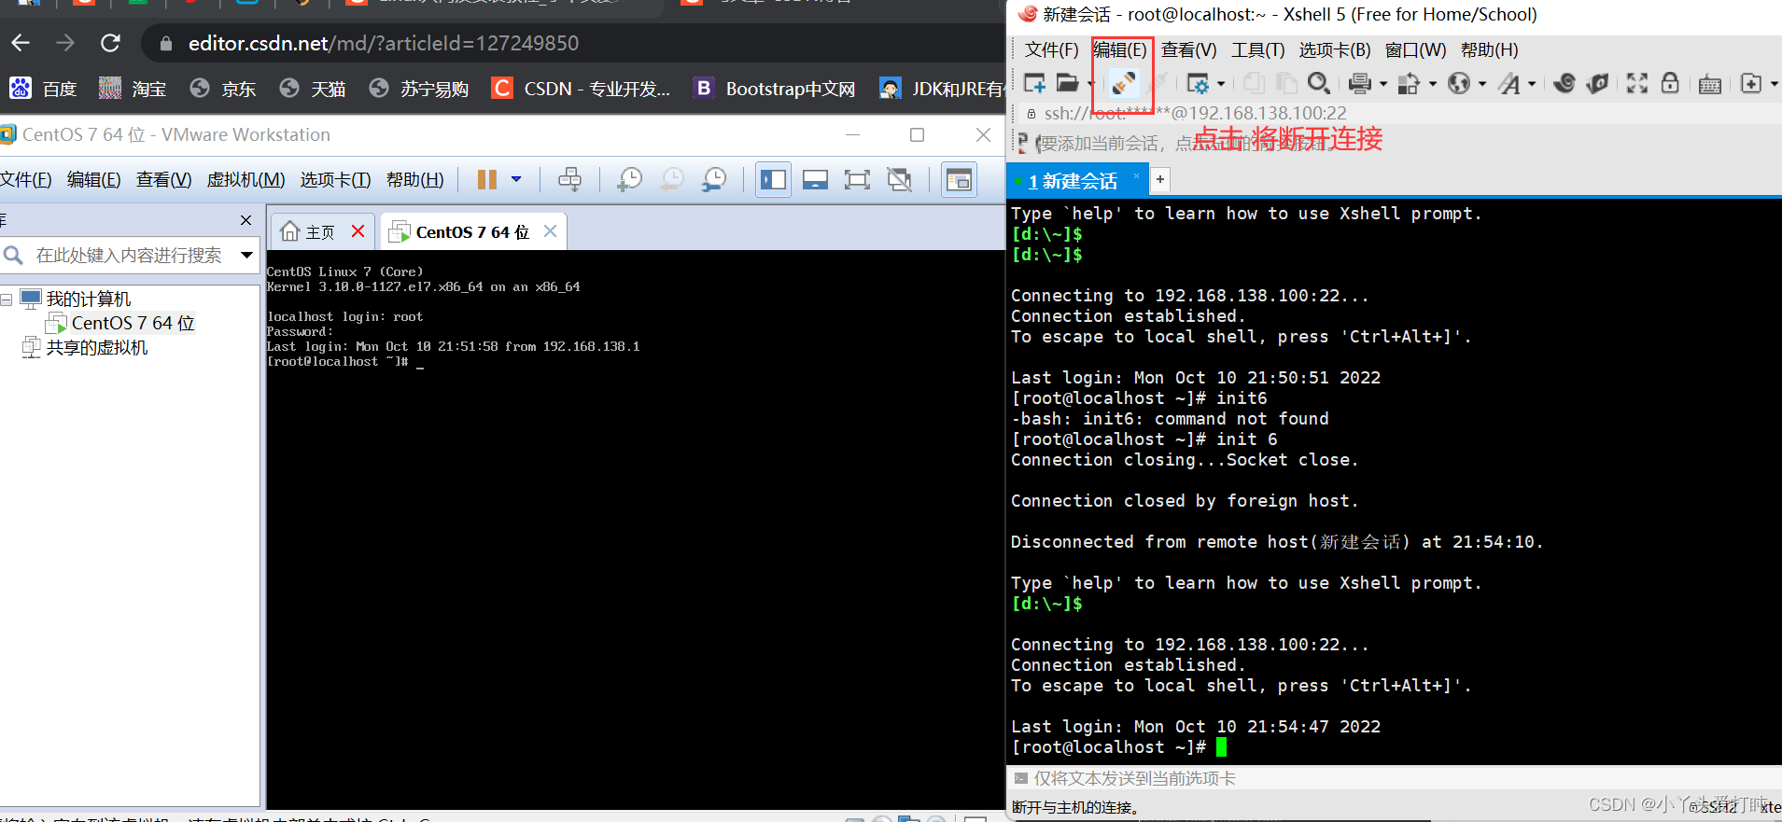Image resolution: width=1782 pixels, height=822 pixels.
Task: Send Ctrl+Alt+Del to the VMware guest
Action: pos(569,179)
